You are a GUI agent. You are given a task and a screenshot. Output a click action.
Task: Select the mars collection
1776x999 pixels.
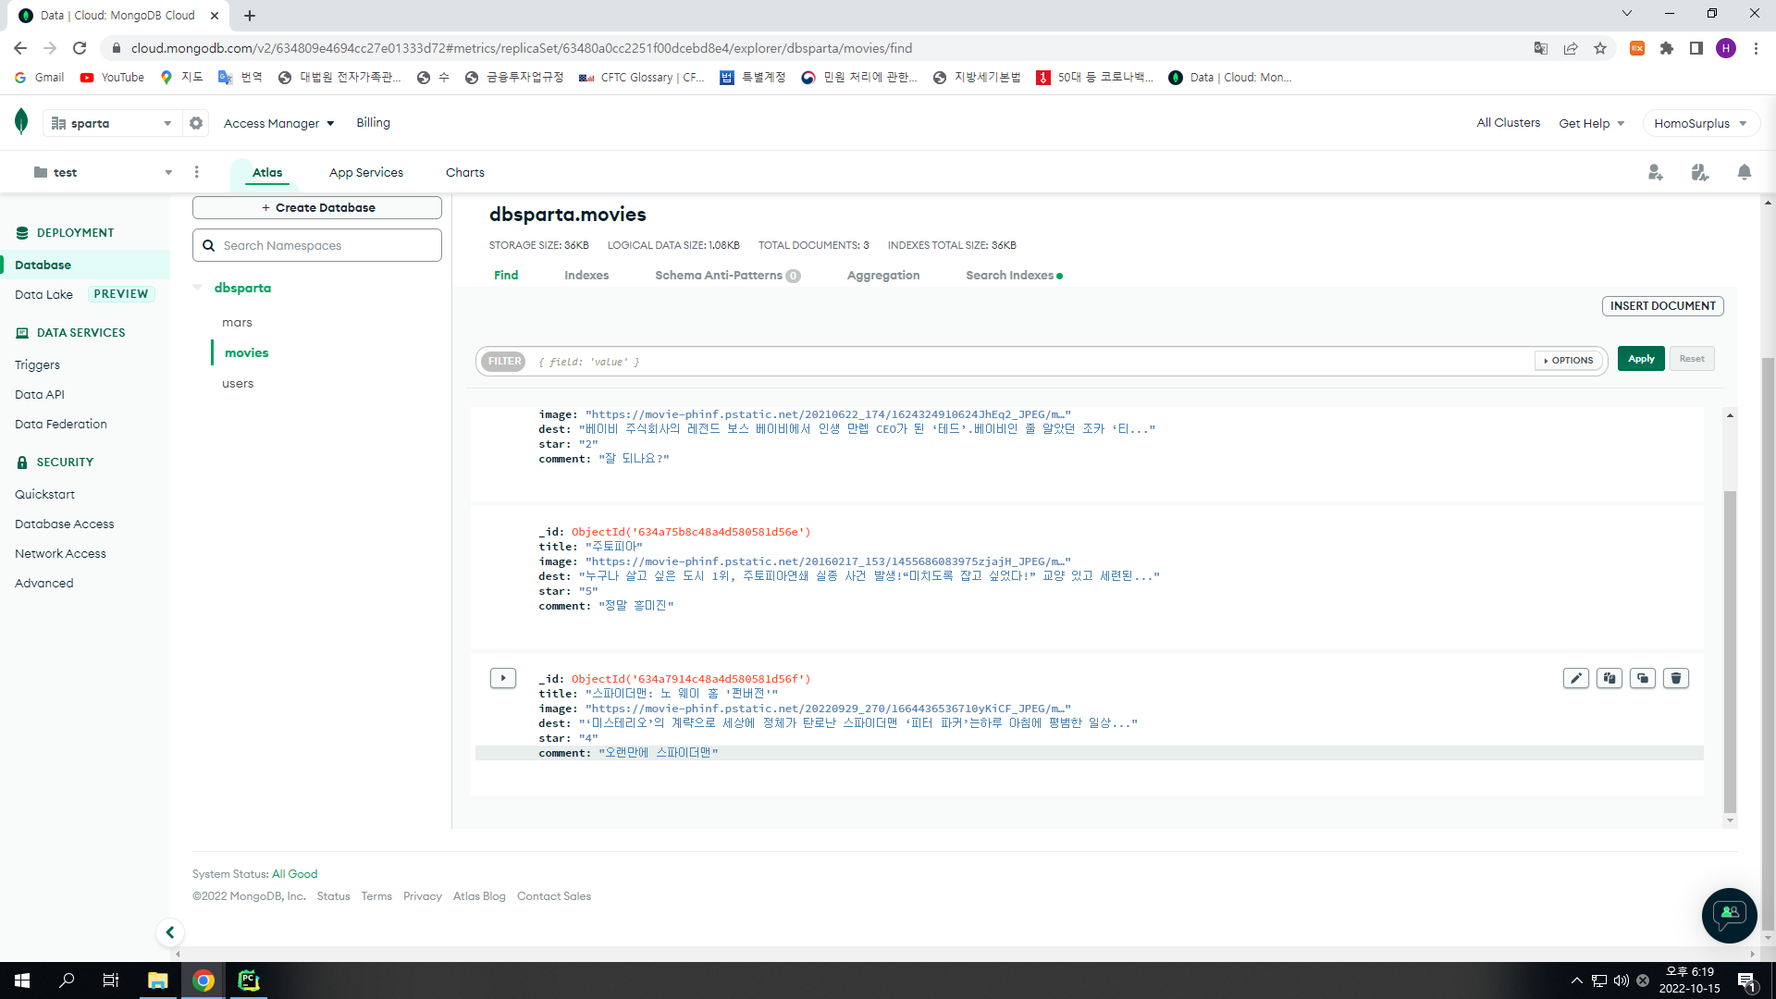[237, 322]
